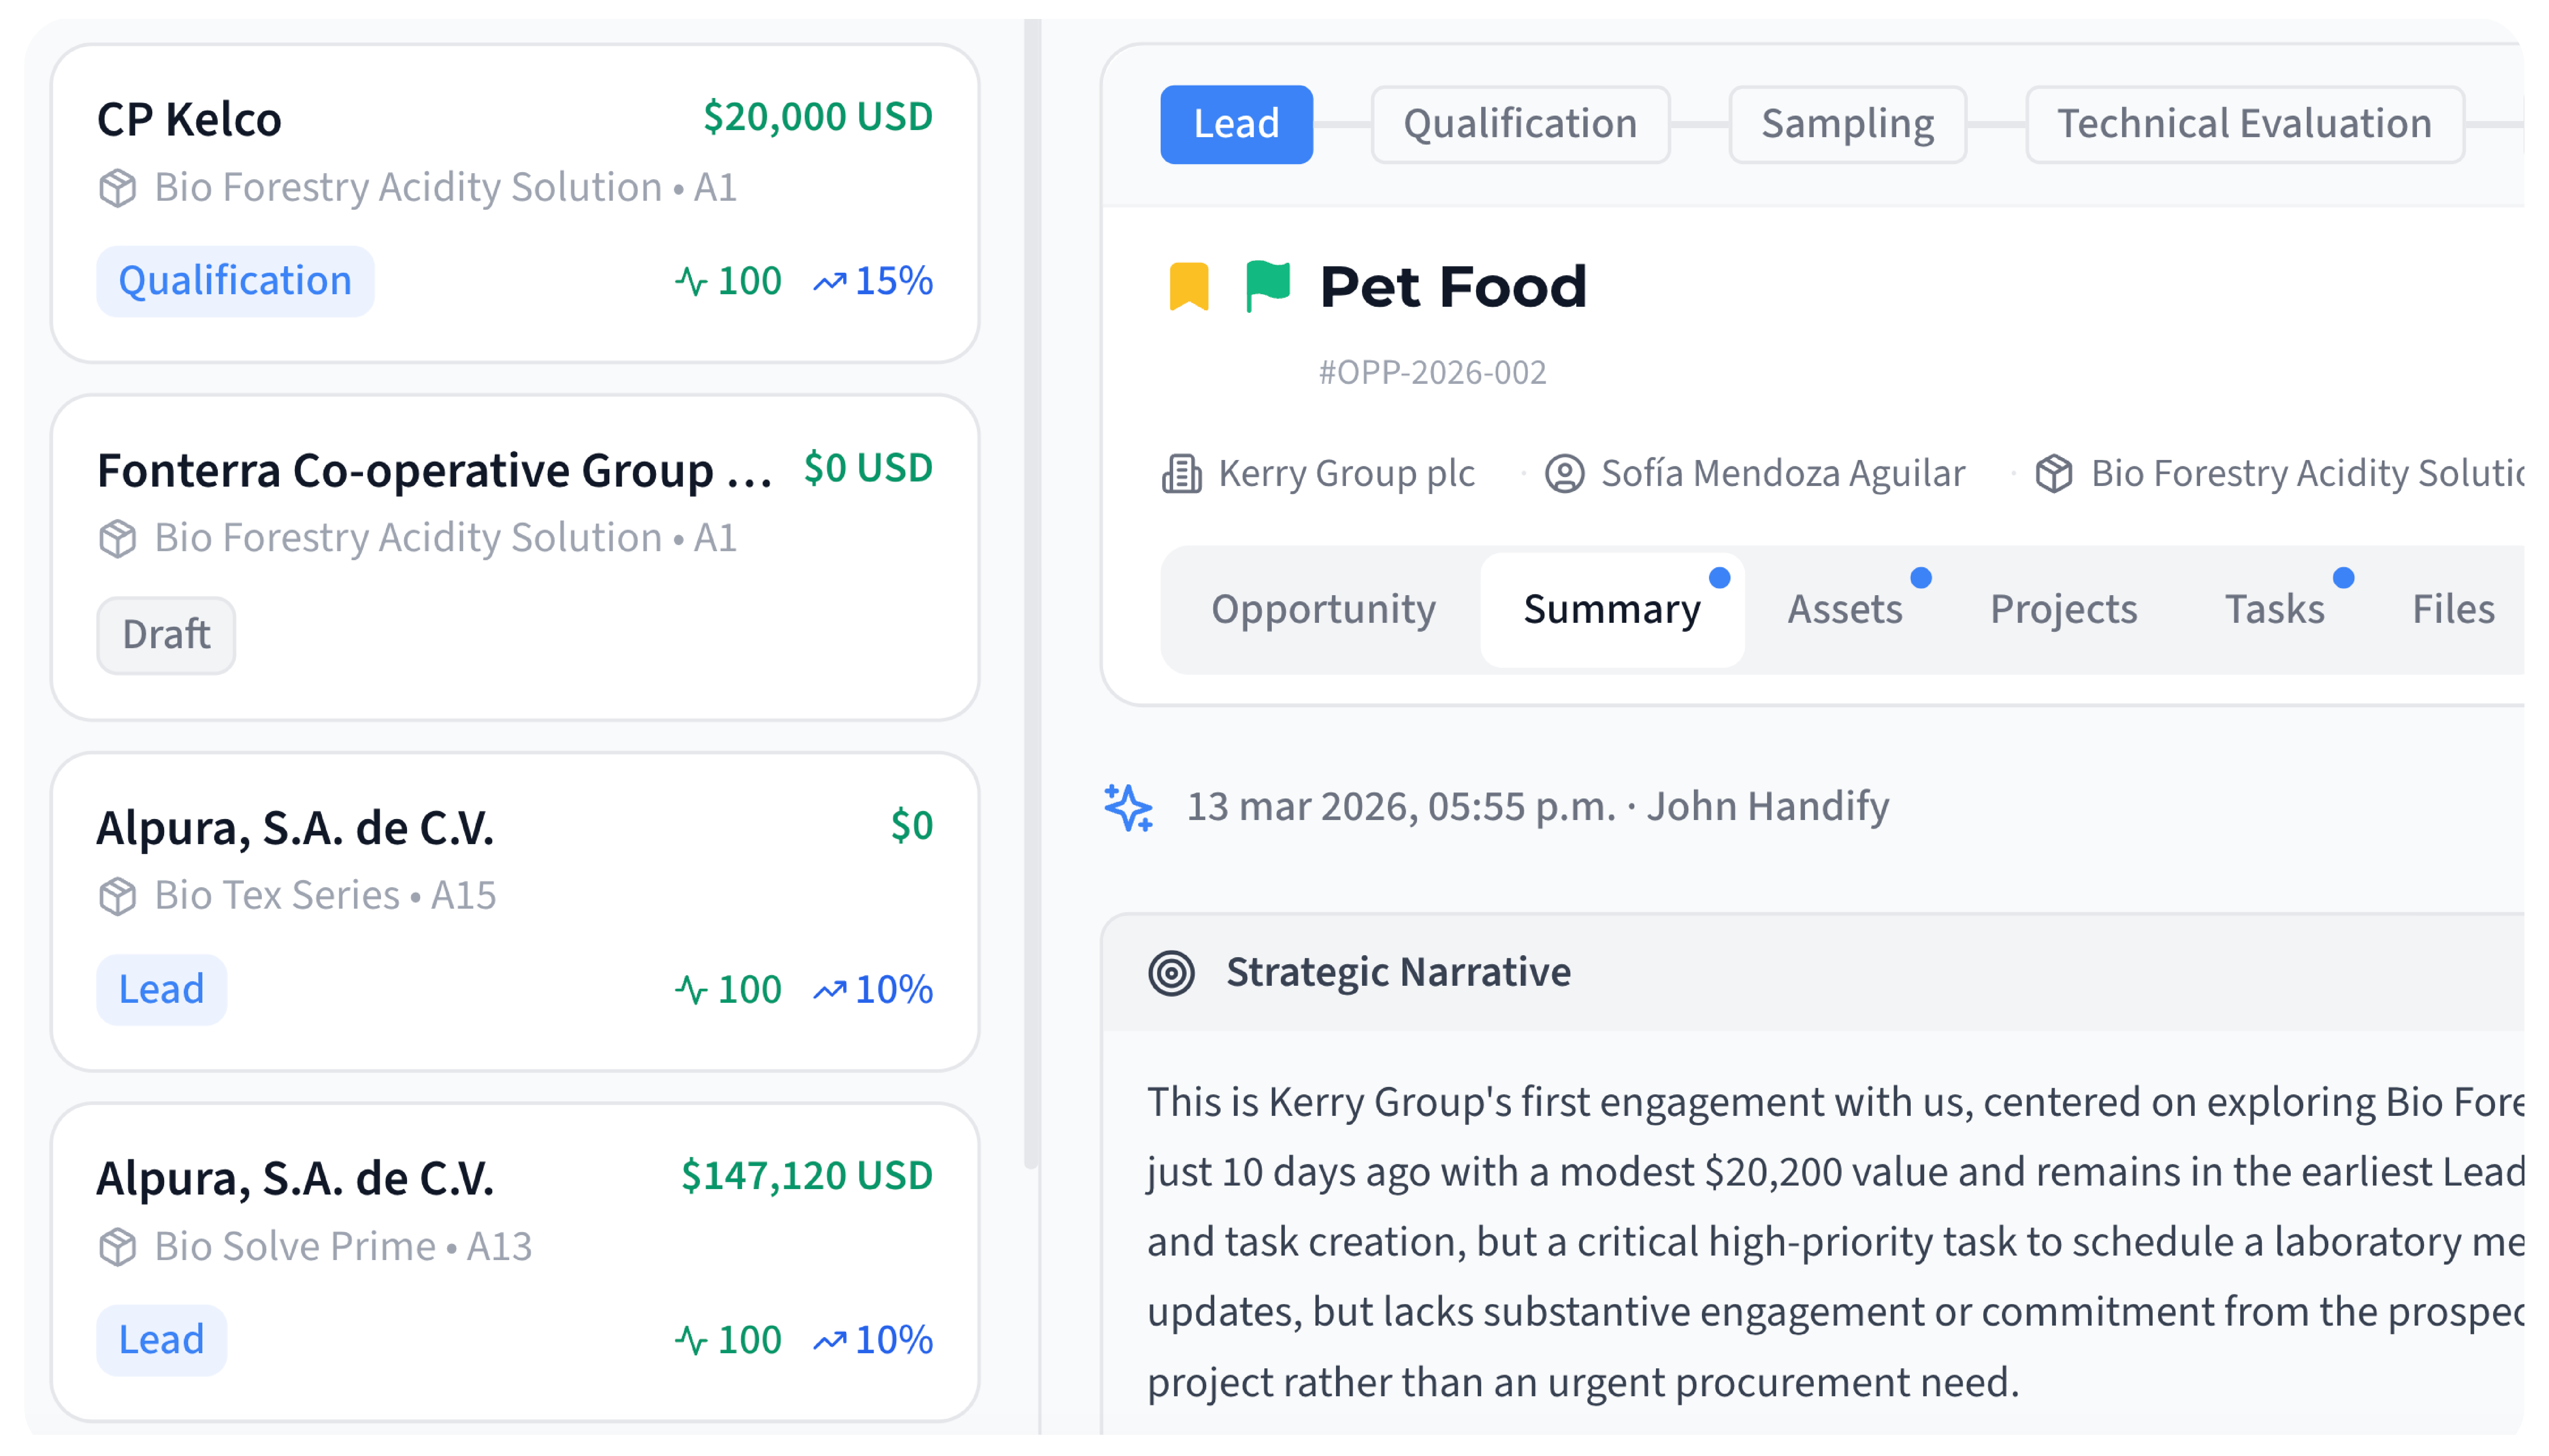Select the Lead pipeline stage
Image resolution: width=2549 pixels, height=1456 pixels.
tap(1236, 124)
